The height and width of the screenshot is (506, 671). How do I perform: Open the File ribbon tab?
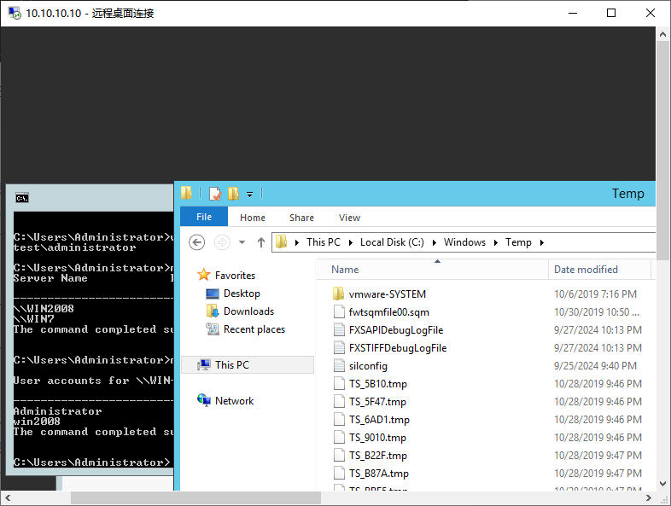(x=204, y=217)
